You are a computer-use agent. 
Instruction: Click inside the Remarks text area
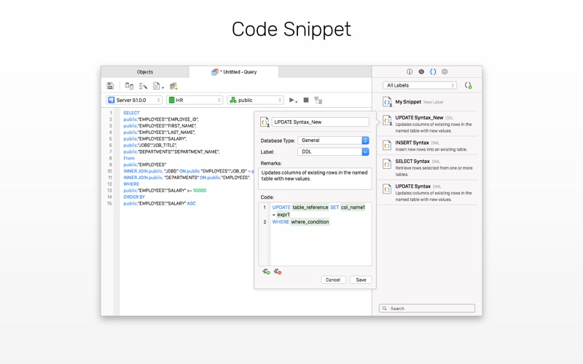[x=315, y=178]
